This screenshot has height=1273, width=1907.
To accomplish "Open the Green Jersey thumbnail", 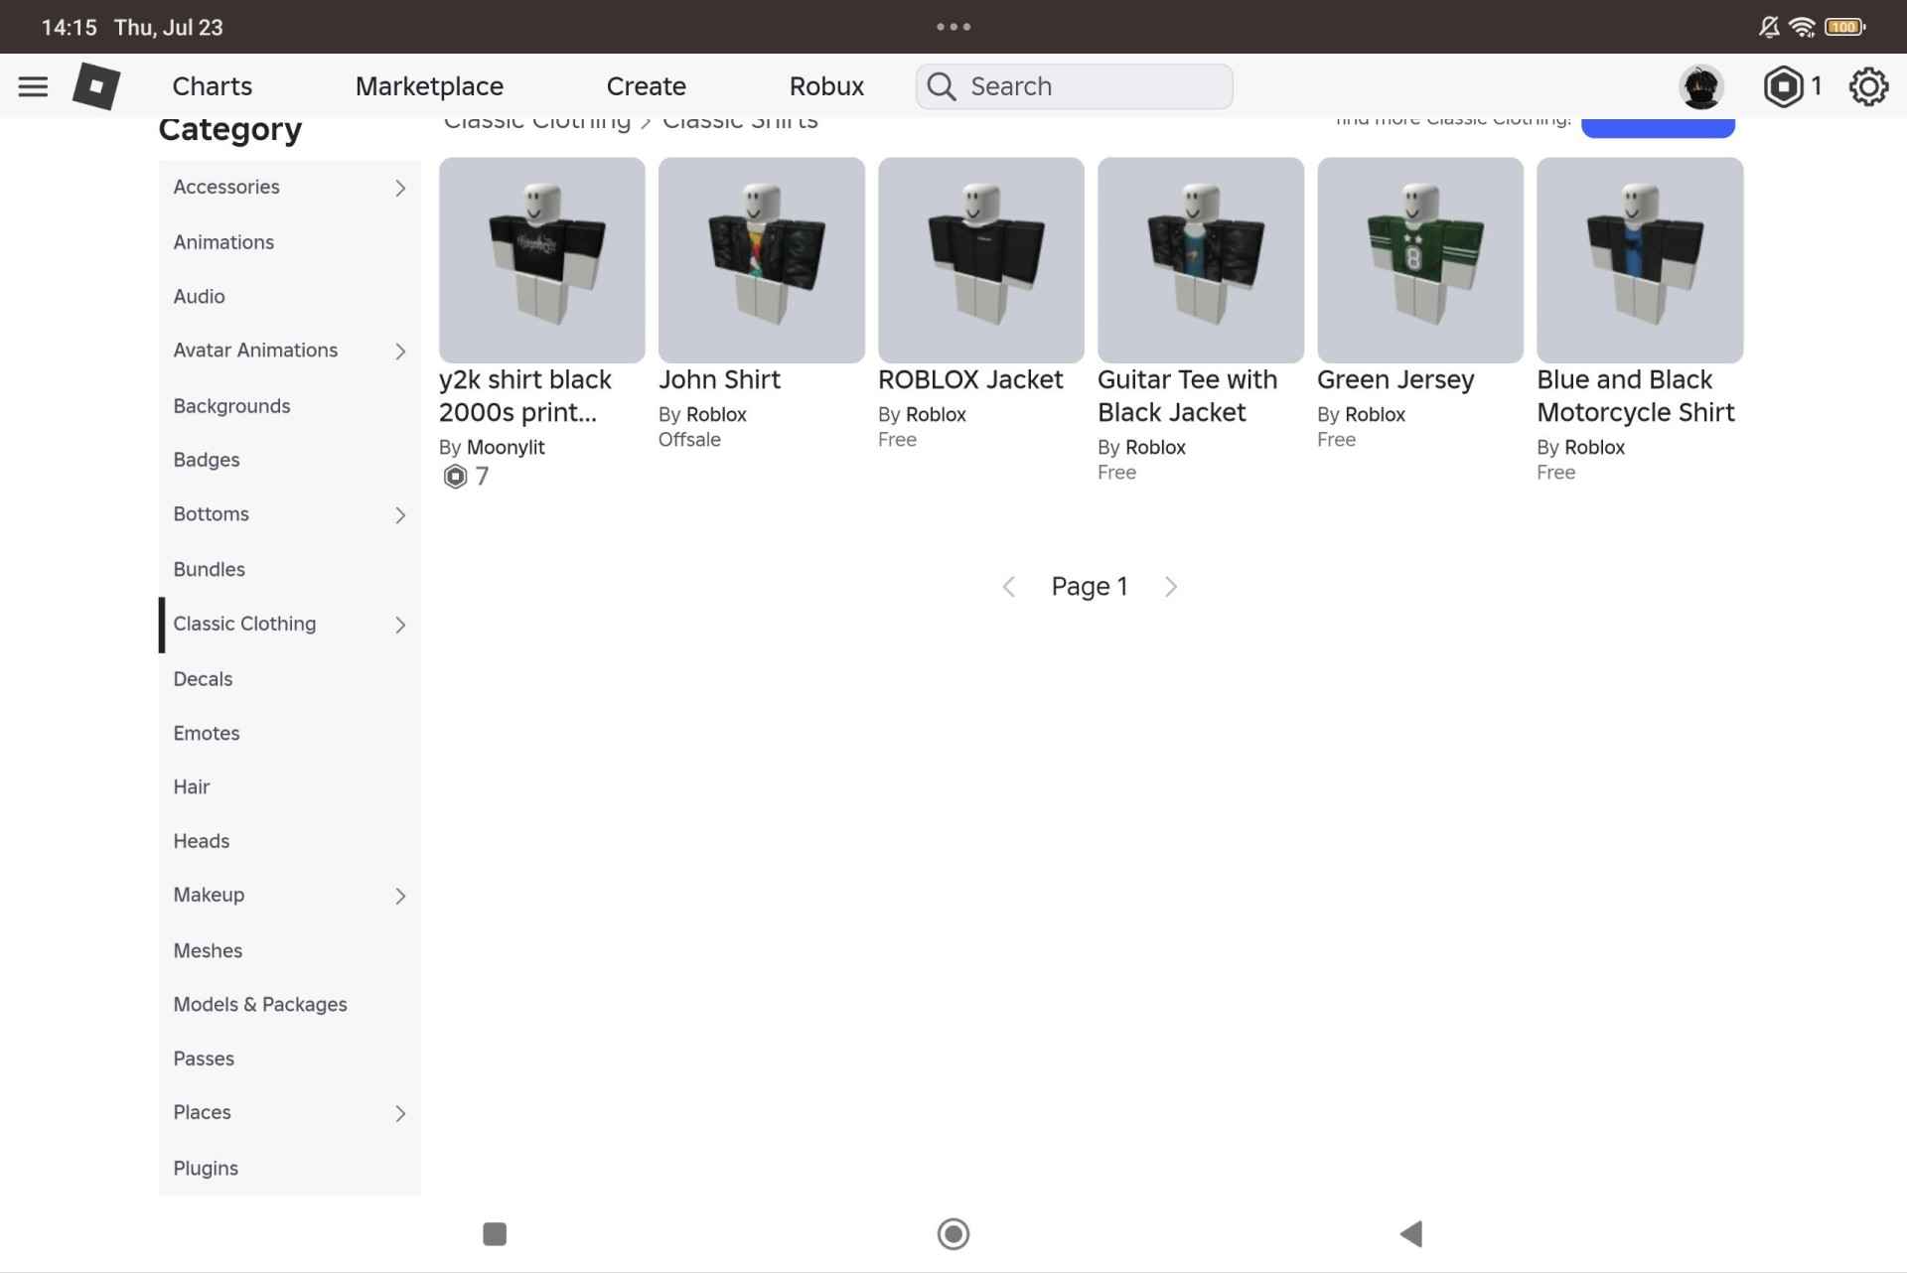I will point(1420,260).
